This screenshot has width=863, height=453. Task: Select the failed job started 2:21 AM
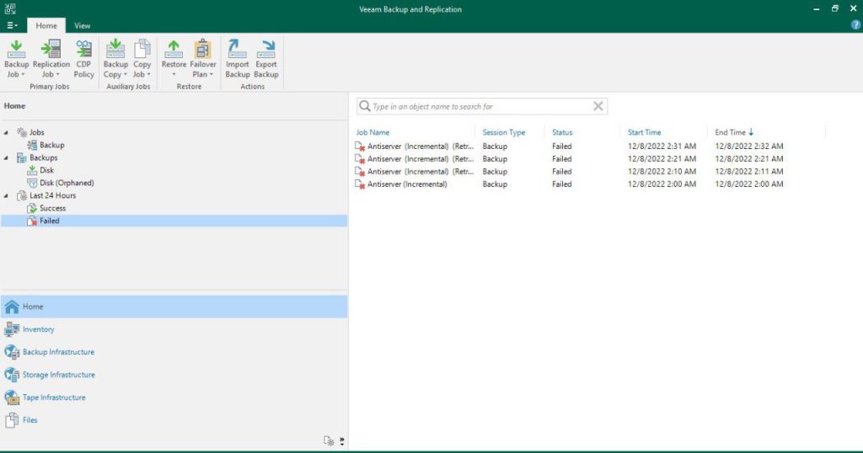(x=570, y=159)
